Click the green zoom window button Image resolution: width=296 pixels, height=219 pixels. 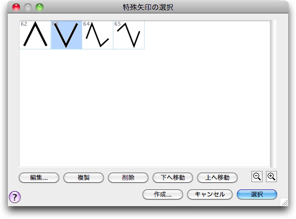pos(40,7)
